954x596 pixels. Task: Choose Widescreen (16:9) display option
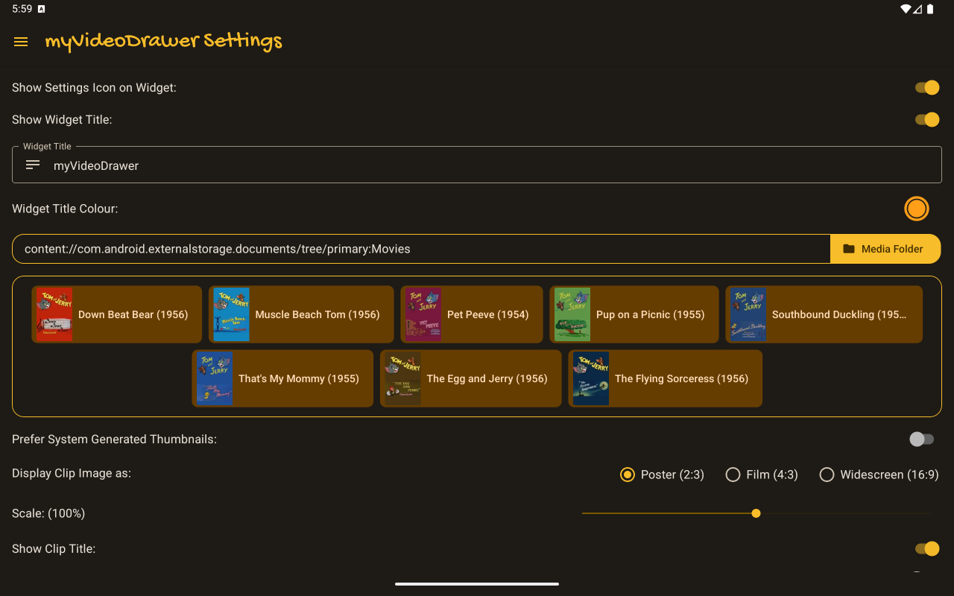point(827,475)
